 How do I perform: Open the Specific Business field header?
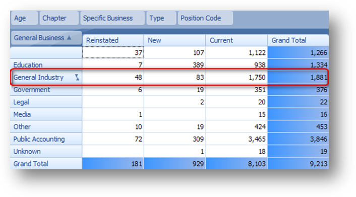(112, 18)
